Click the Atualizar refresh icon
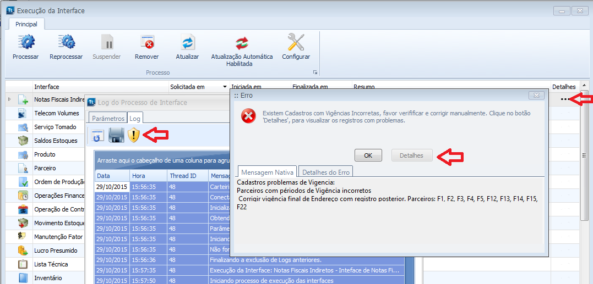The height and width of the screenshot is (284, 593). [188, 42]
